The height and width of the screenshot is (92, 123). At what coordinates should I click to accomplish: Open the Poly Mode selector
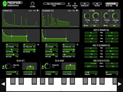tap(97, 4)
